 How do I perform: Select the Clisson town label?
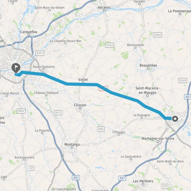pyautogui.click(x=80, y=105)
